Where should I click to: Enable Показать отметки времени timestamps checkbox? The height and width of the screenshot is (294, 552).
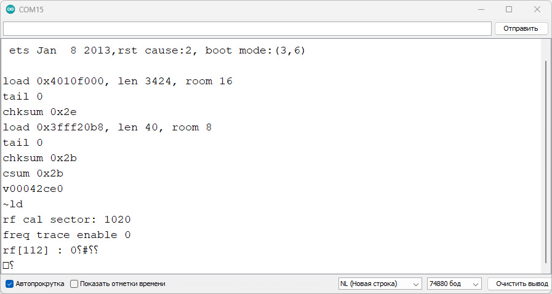[x=74, y=284]
